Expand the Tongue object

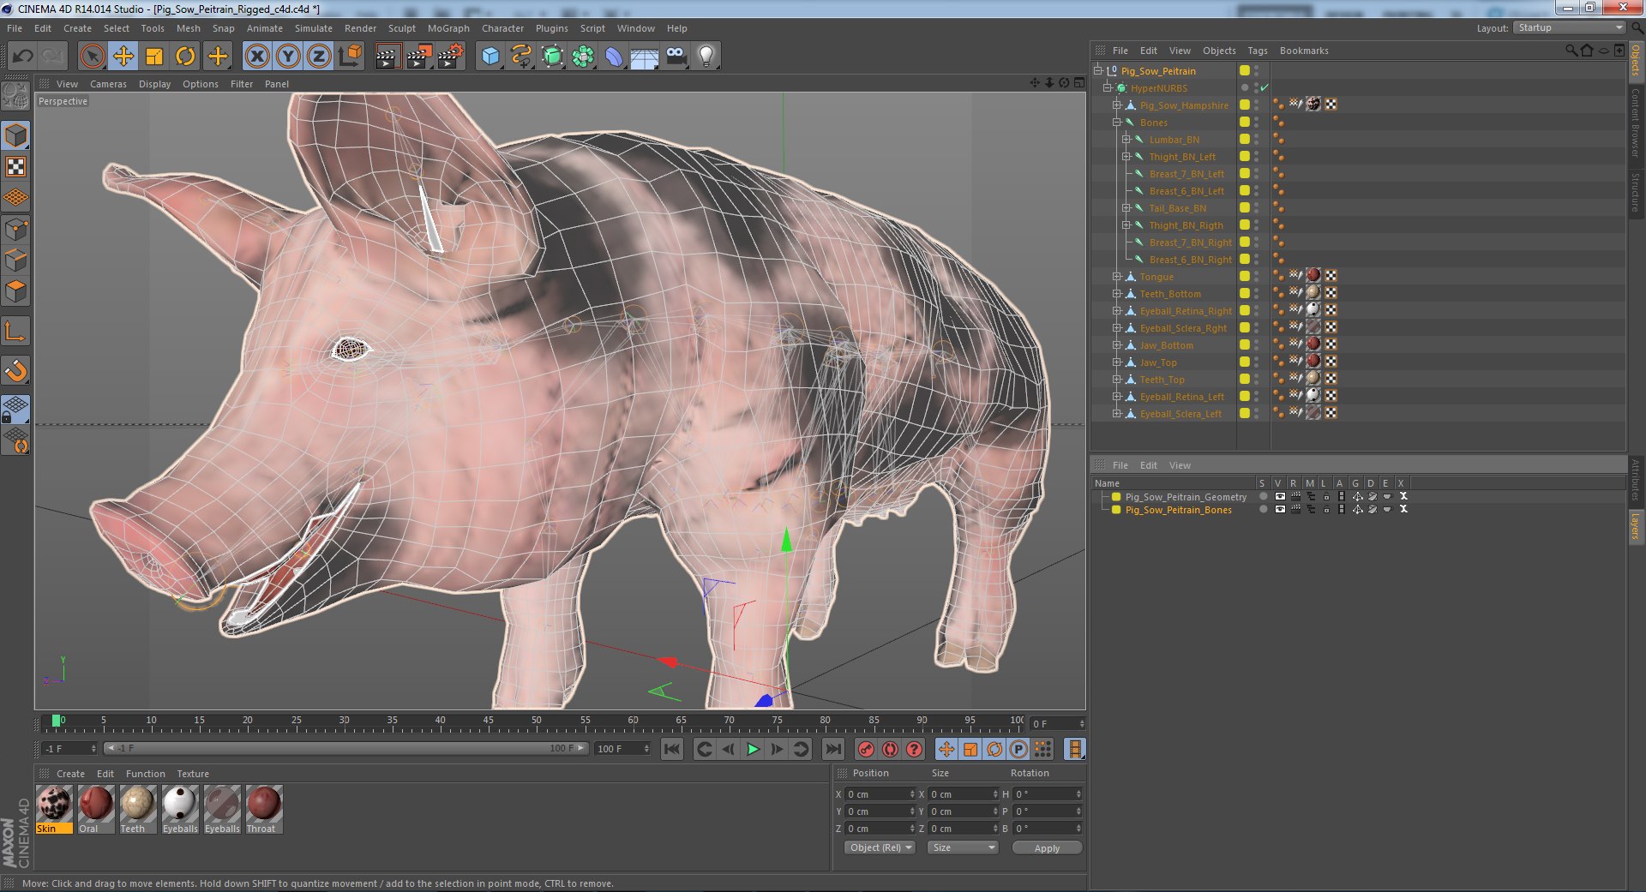pyautogui.click(x=1116, y=277)
